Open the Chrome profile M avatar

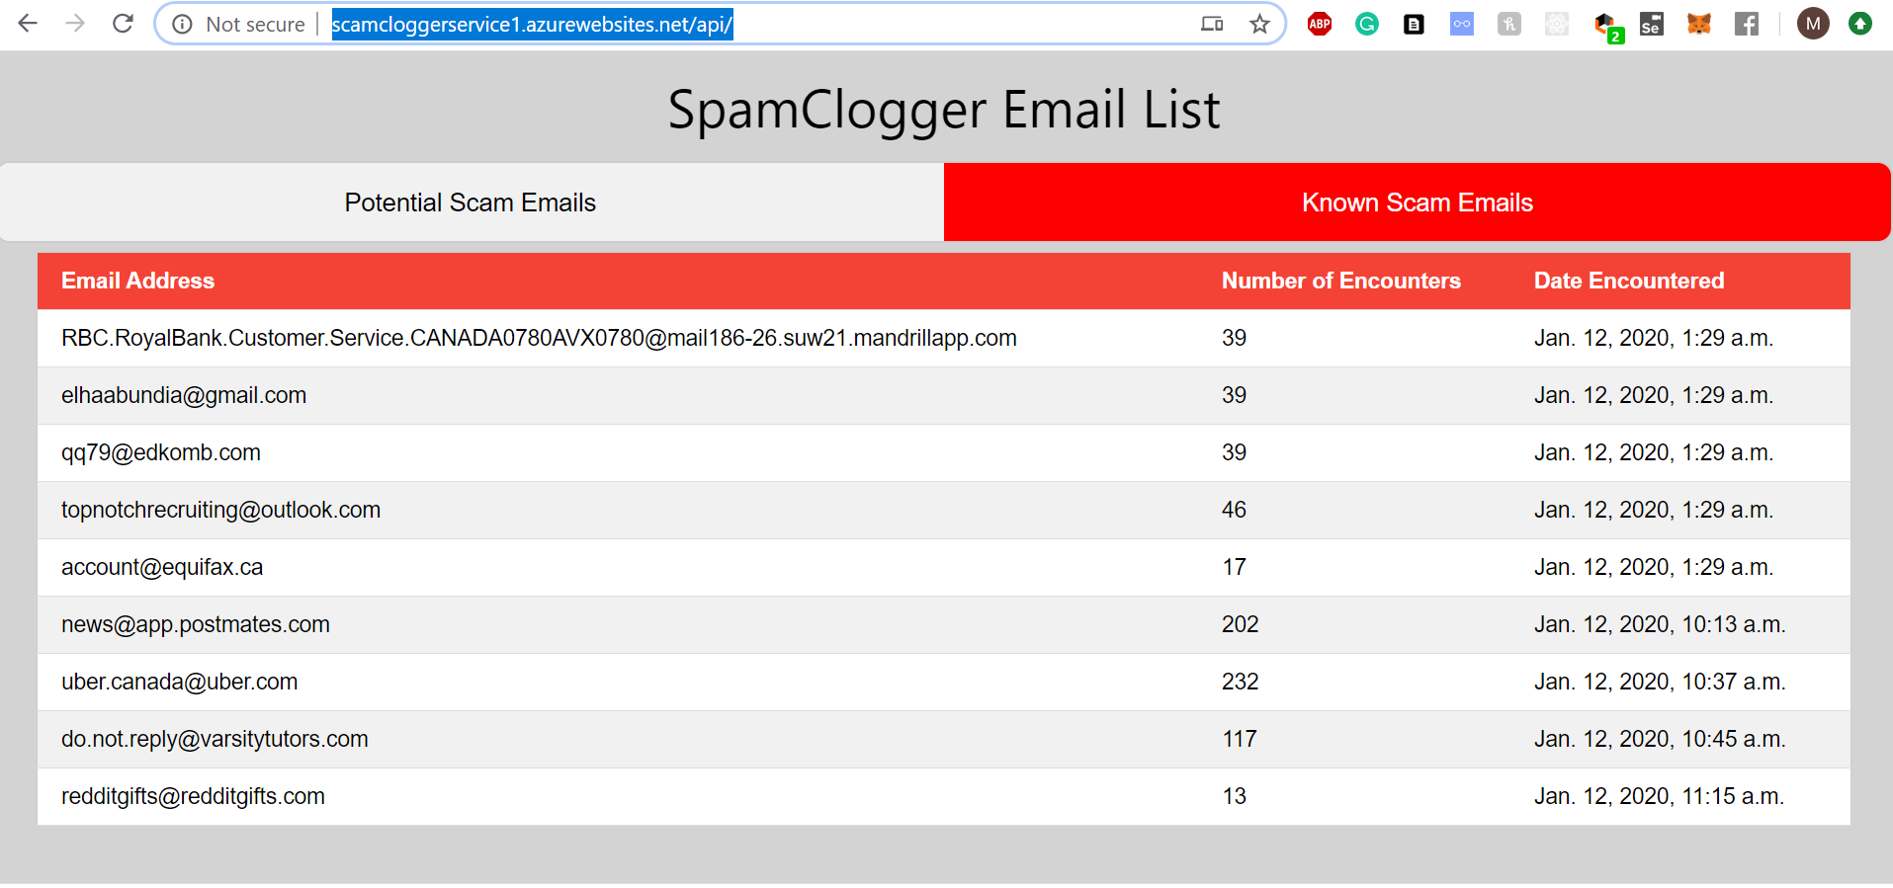coord(1813,24)
